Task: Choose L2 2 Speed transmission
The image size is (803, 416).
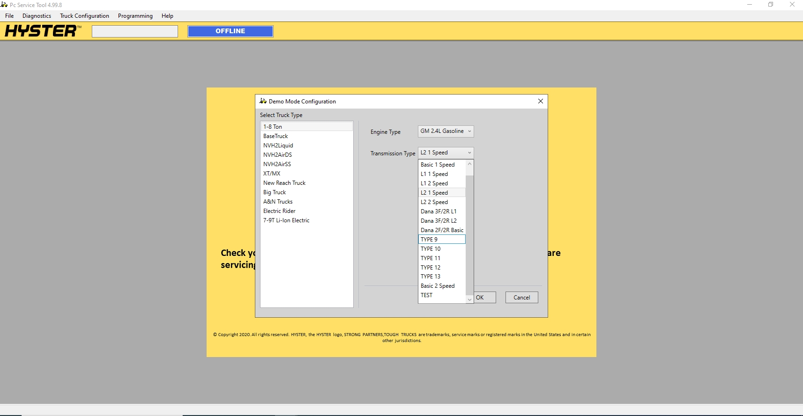Action: pos(442,202)
